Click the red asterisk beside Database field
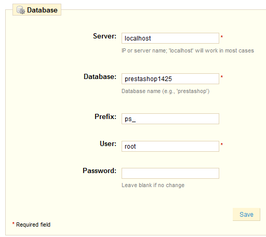 pos(222,76)
